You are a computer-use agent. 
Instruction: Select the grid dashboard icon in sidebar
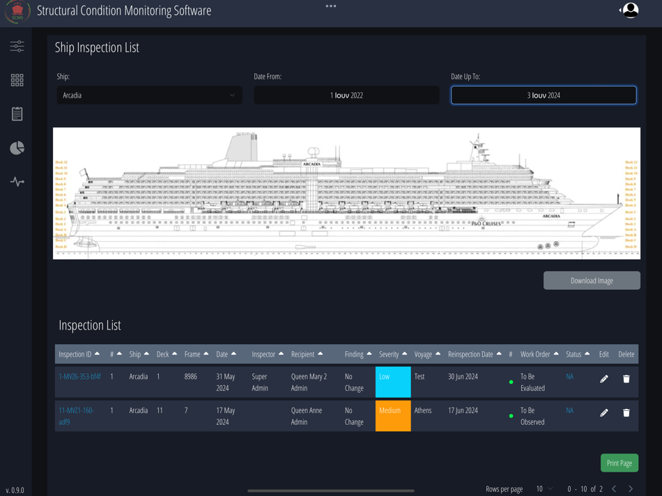click(17, 80)
